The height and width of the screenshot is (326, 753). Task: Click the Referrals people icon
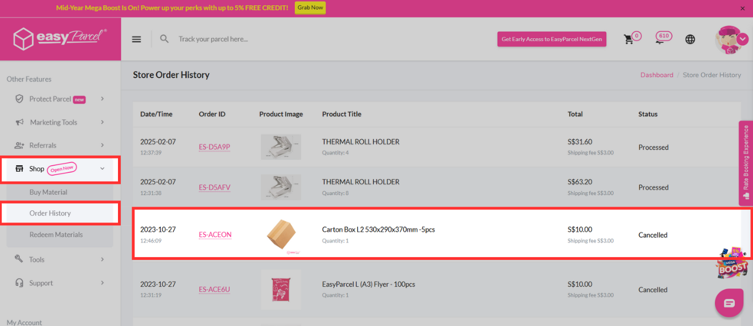tap(19, 145)
